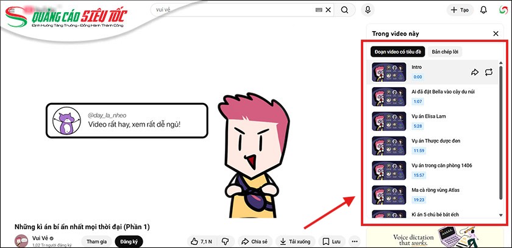Viewport: 512px width, 248px height.
Task: Click the search magnifier button
Action: (x=344, y=10)
